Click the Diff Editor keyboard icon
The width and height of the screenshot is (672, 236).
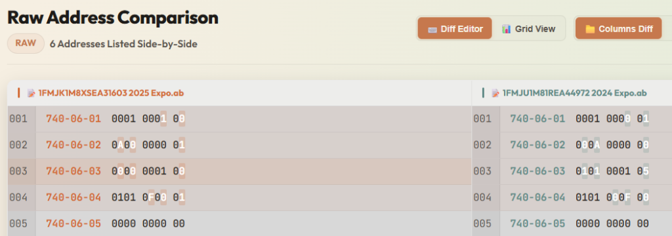(x=432, y=29)
